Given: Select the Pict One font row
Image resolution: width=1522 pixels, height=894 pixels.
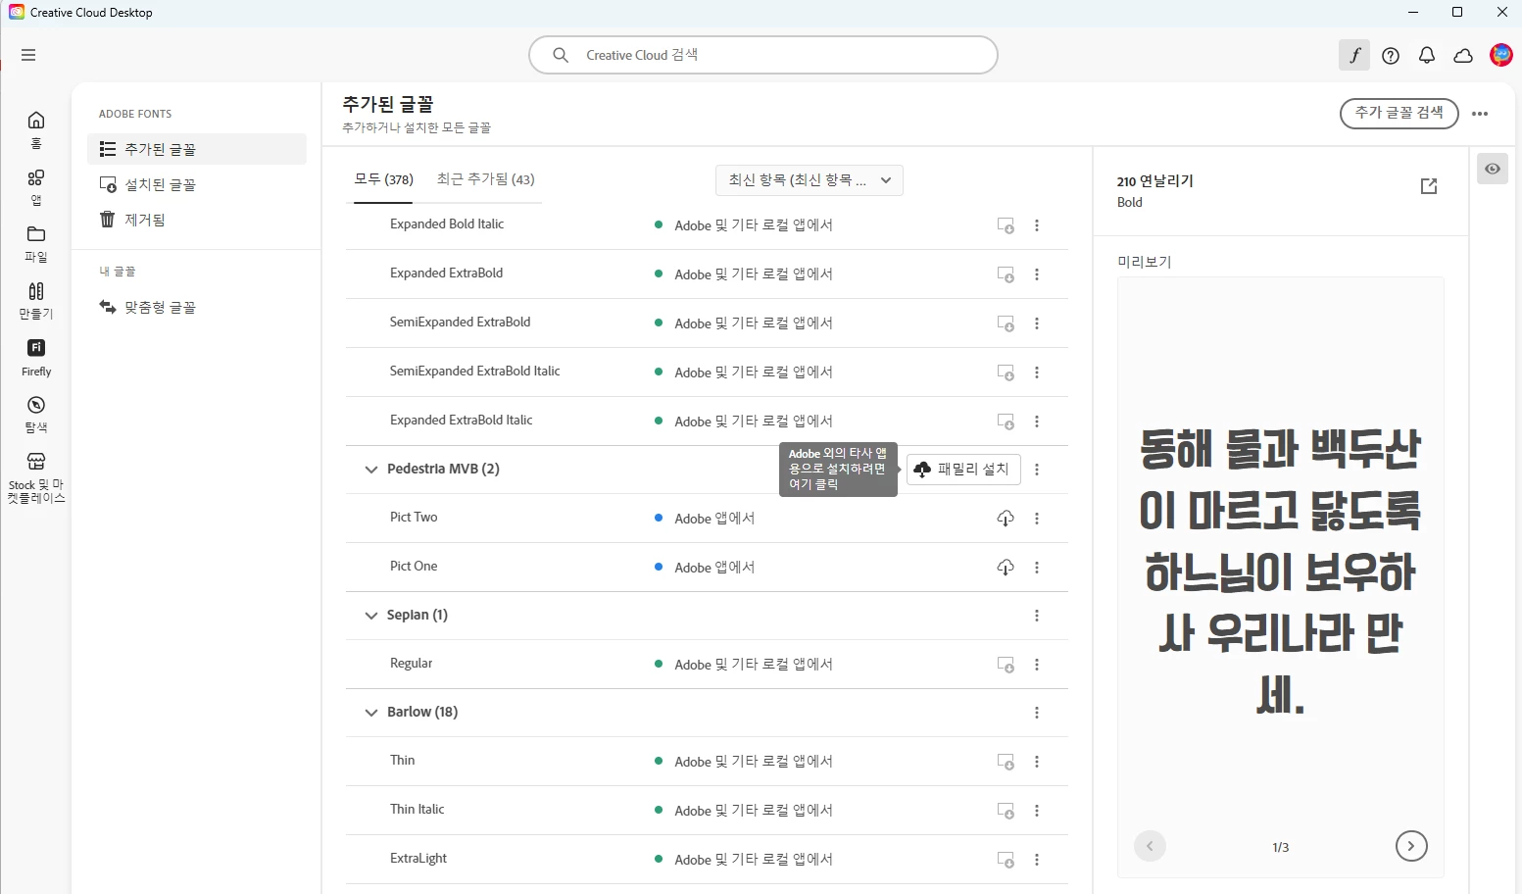Looking at the screenshot, I should (707, 567).
